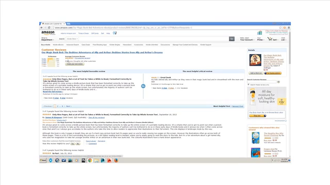Click the 5 star rating histogram bar

click(52, 59)
